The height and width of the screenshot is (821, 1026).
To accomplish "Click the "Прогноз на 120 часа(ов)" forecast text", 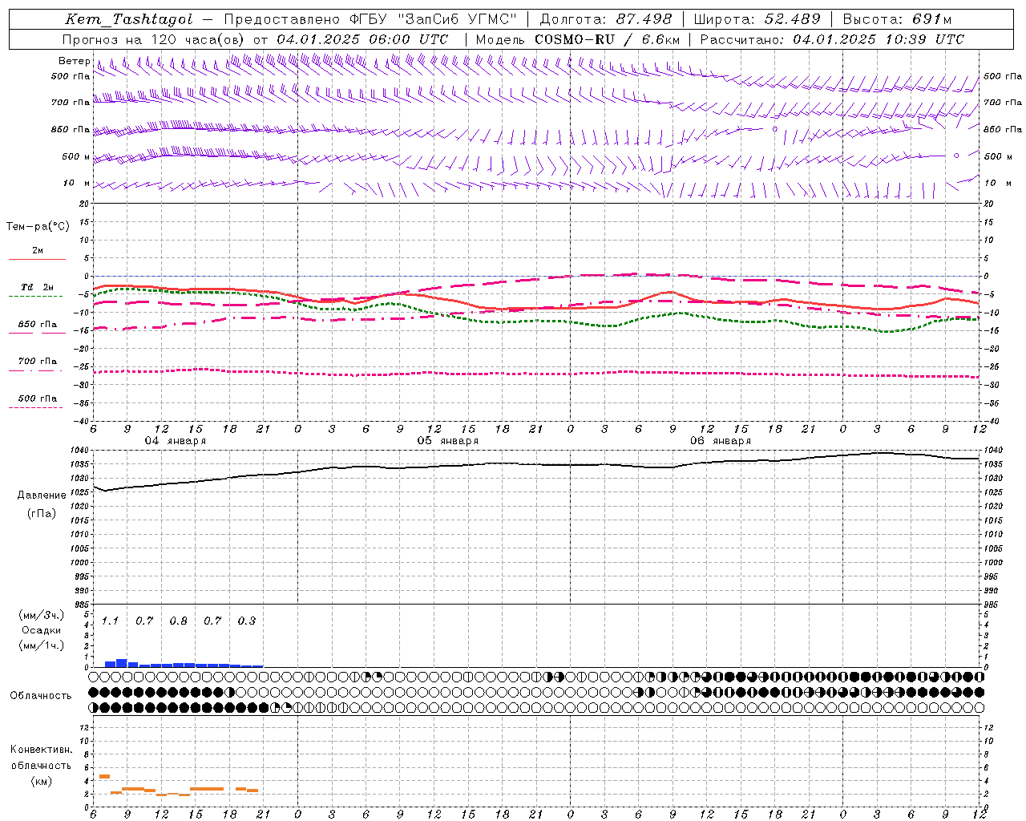I will [154, 39].
